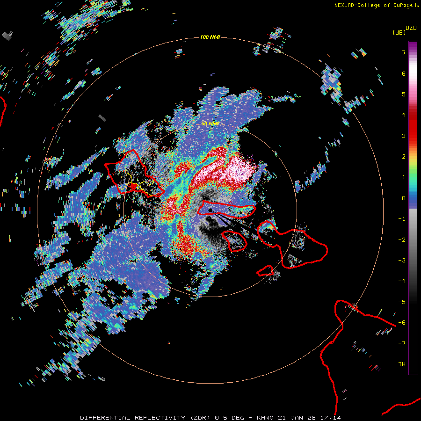
Task: Click the DZD product label above color bar
Action: tap(411, 28)
